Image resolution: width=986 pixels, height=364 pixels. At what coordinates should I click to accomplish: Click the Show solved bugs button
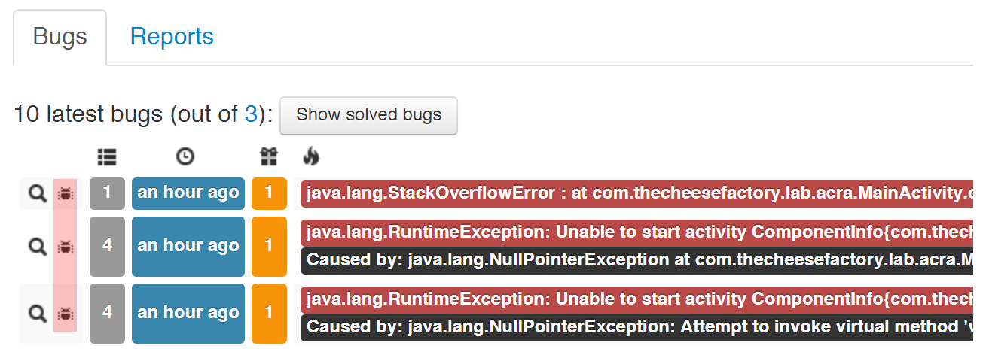point(368,115)
